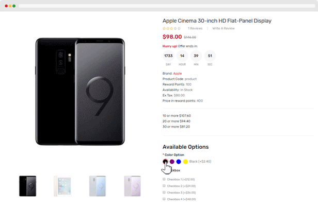
Task: Open the Apple brand link
Action: pos(178,74)
